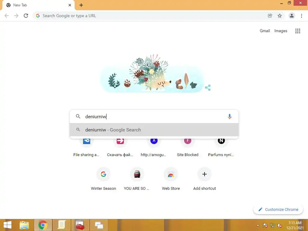Screen dimensions: 308x231
Task: Open the Site Blocked shortcut
Action: (188, 147)
